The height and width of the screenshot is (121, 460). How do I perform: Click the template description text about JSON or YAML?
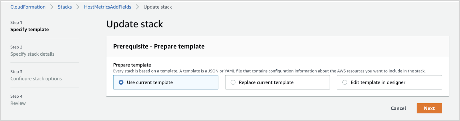tap(269, 71)
